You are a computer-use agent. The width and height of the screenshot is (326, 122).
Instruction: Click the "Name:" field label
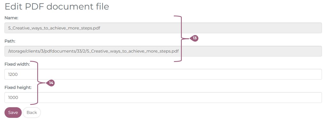pos(11,18)
